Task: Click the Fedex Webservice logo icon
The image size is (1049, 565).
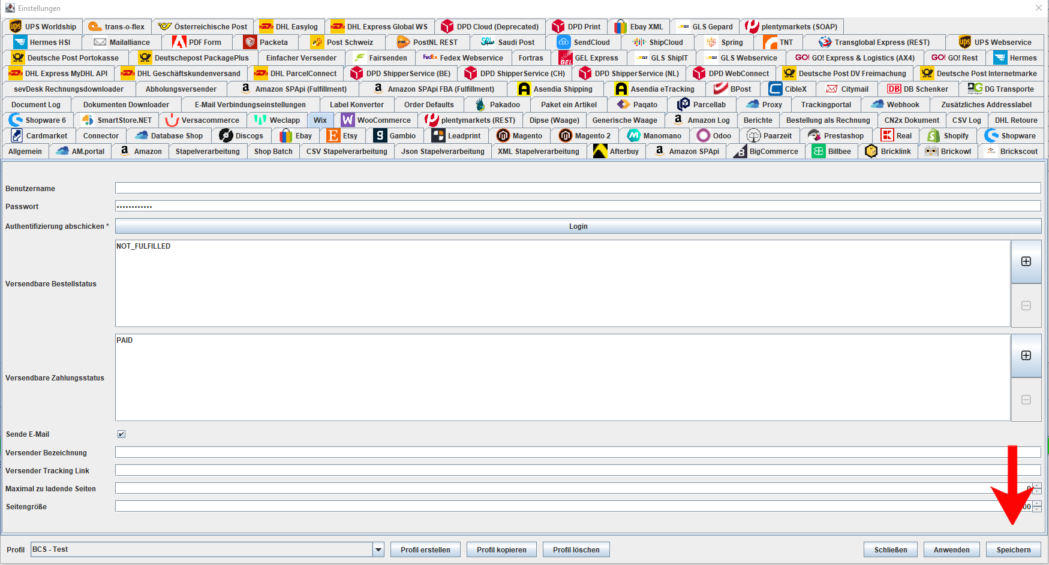Action: point(430,58)
